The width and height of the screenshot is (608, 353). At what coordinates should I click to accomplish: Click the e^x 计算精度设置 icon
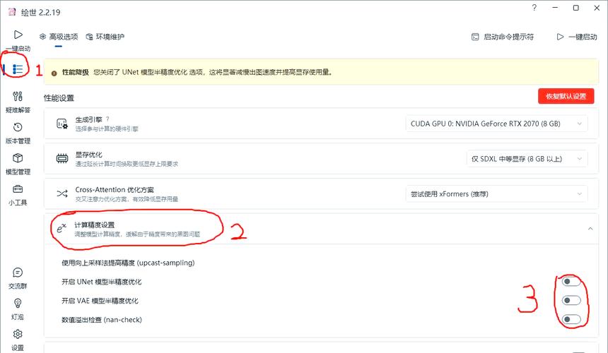point(62,228)
